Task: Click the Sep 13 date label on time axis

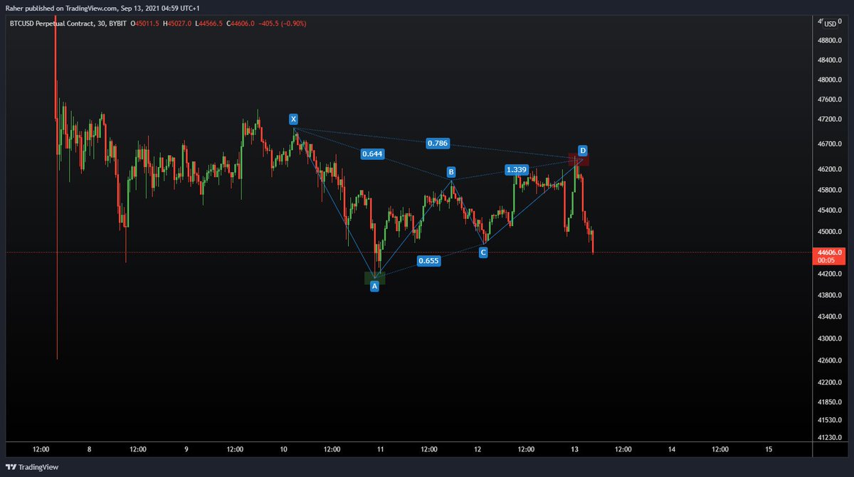Action: [x=573, y=449]
